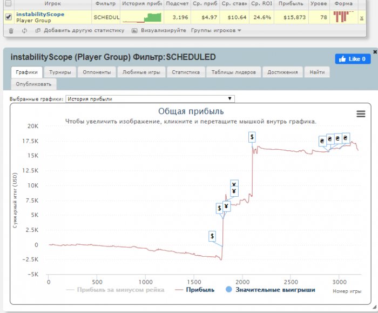378x313 pixels.
Task: Click the red Форма bars thumbnail
Action: coord(343,17)
